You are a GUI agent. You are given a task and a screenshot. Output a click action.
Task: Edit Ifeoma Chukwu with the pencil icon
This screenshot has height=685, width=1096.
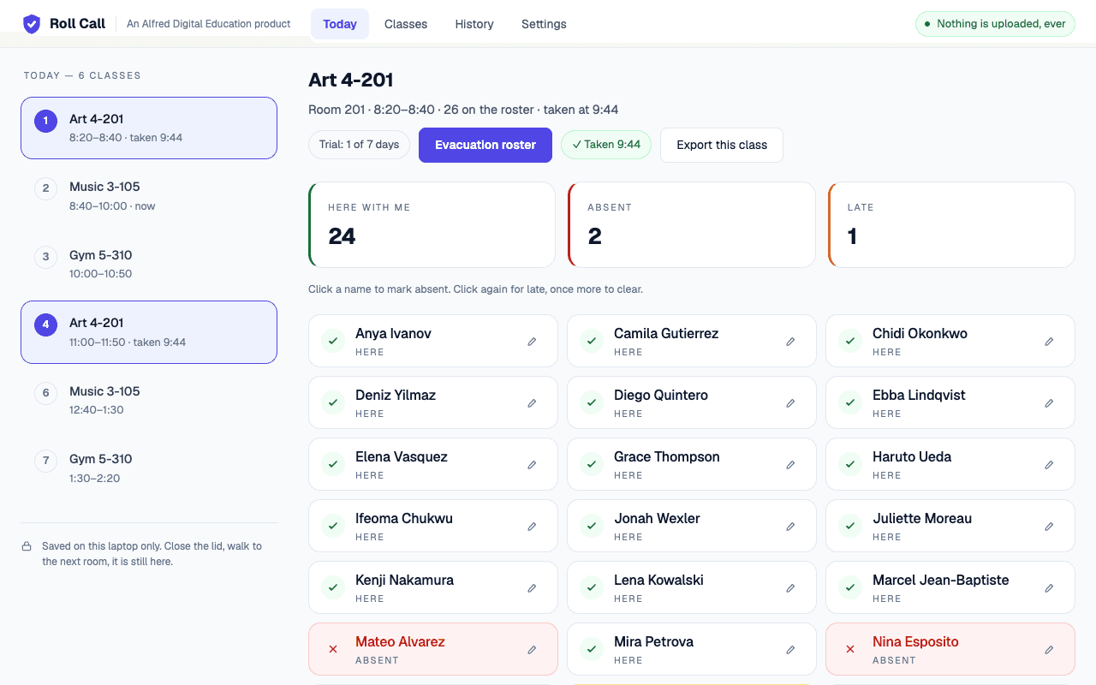tap(532, 527)
